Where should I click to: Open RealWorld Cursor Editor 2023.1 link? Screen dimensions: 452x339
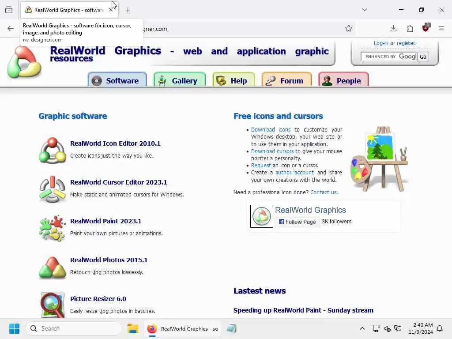click(118, 182)
